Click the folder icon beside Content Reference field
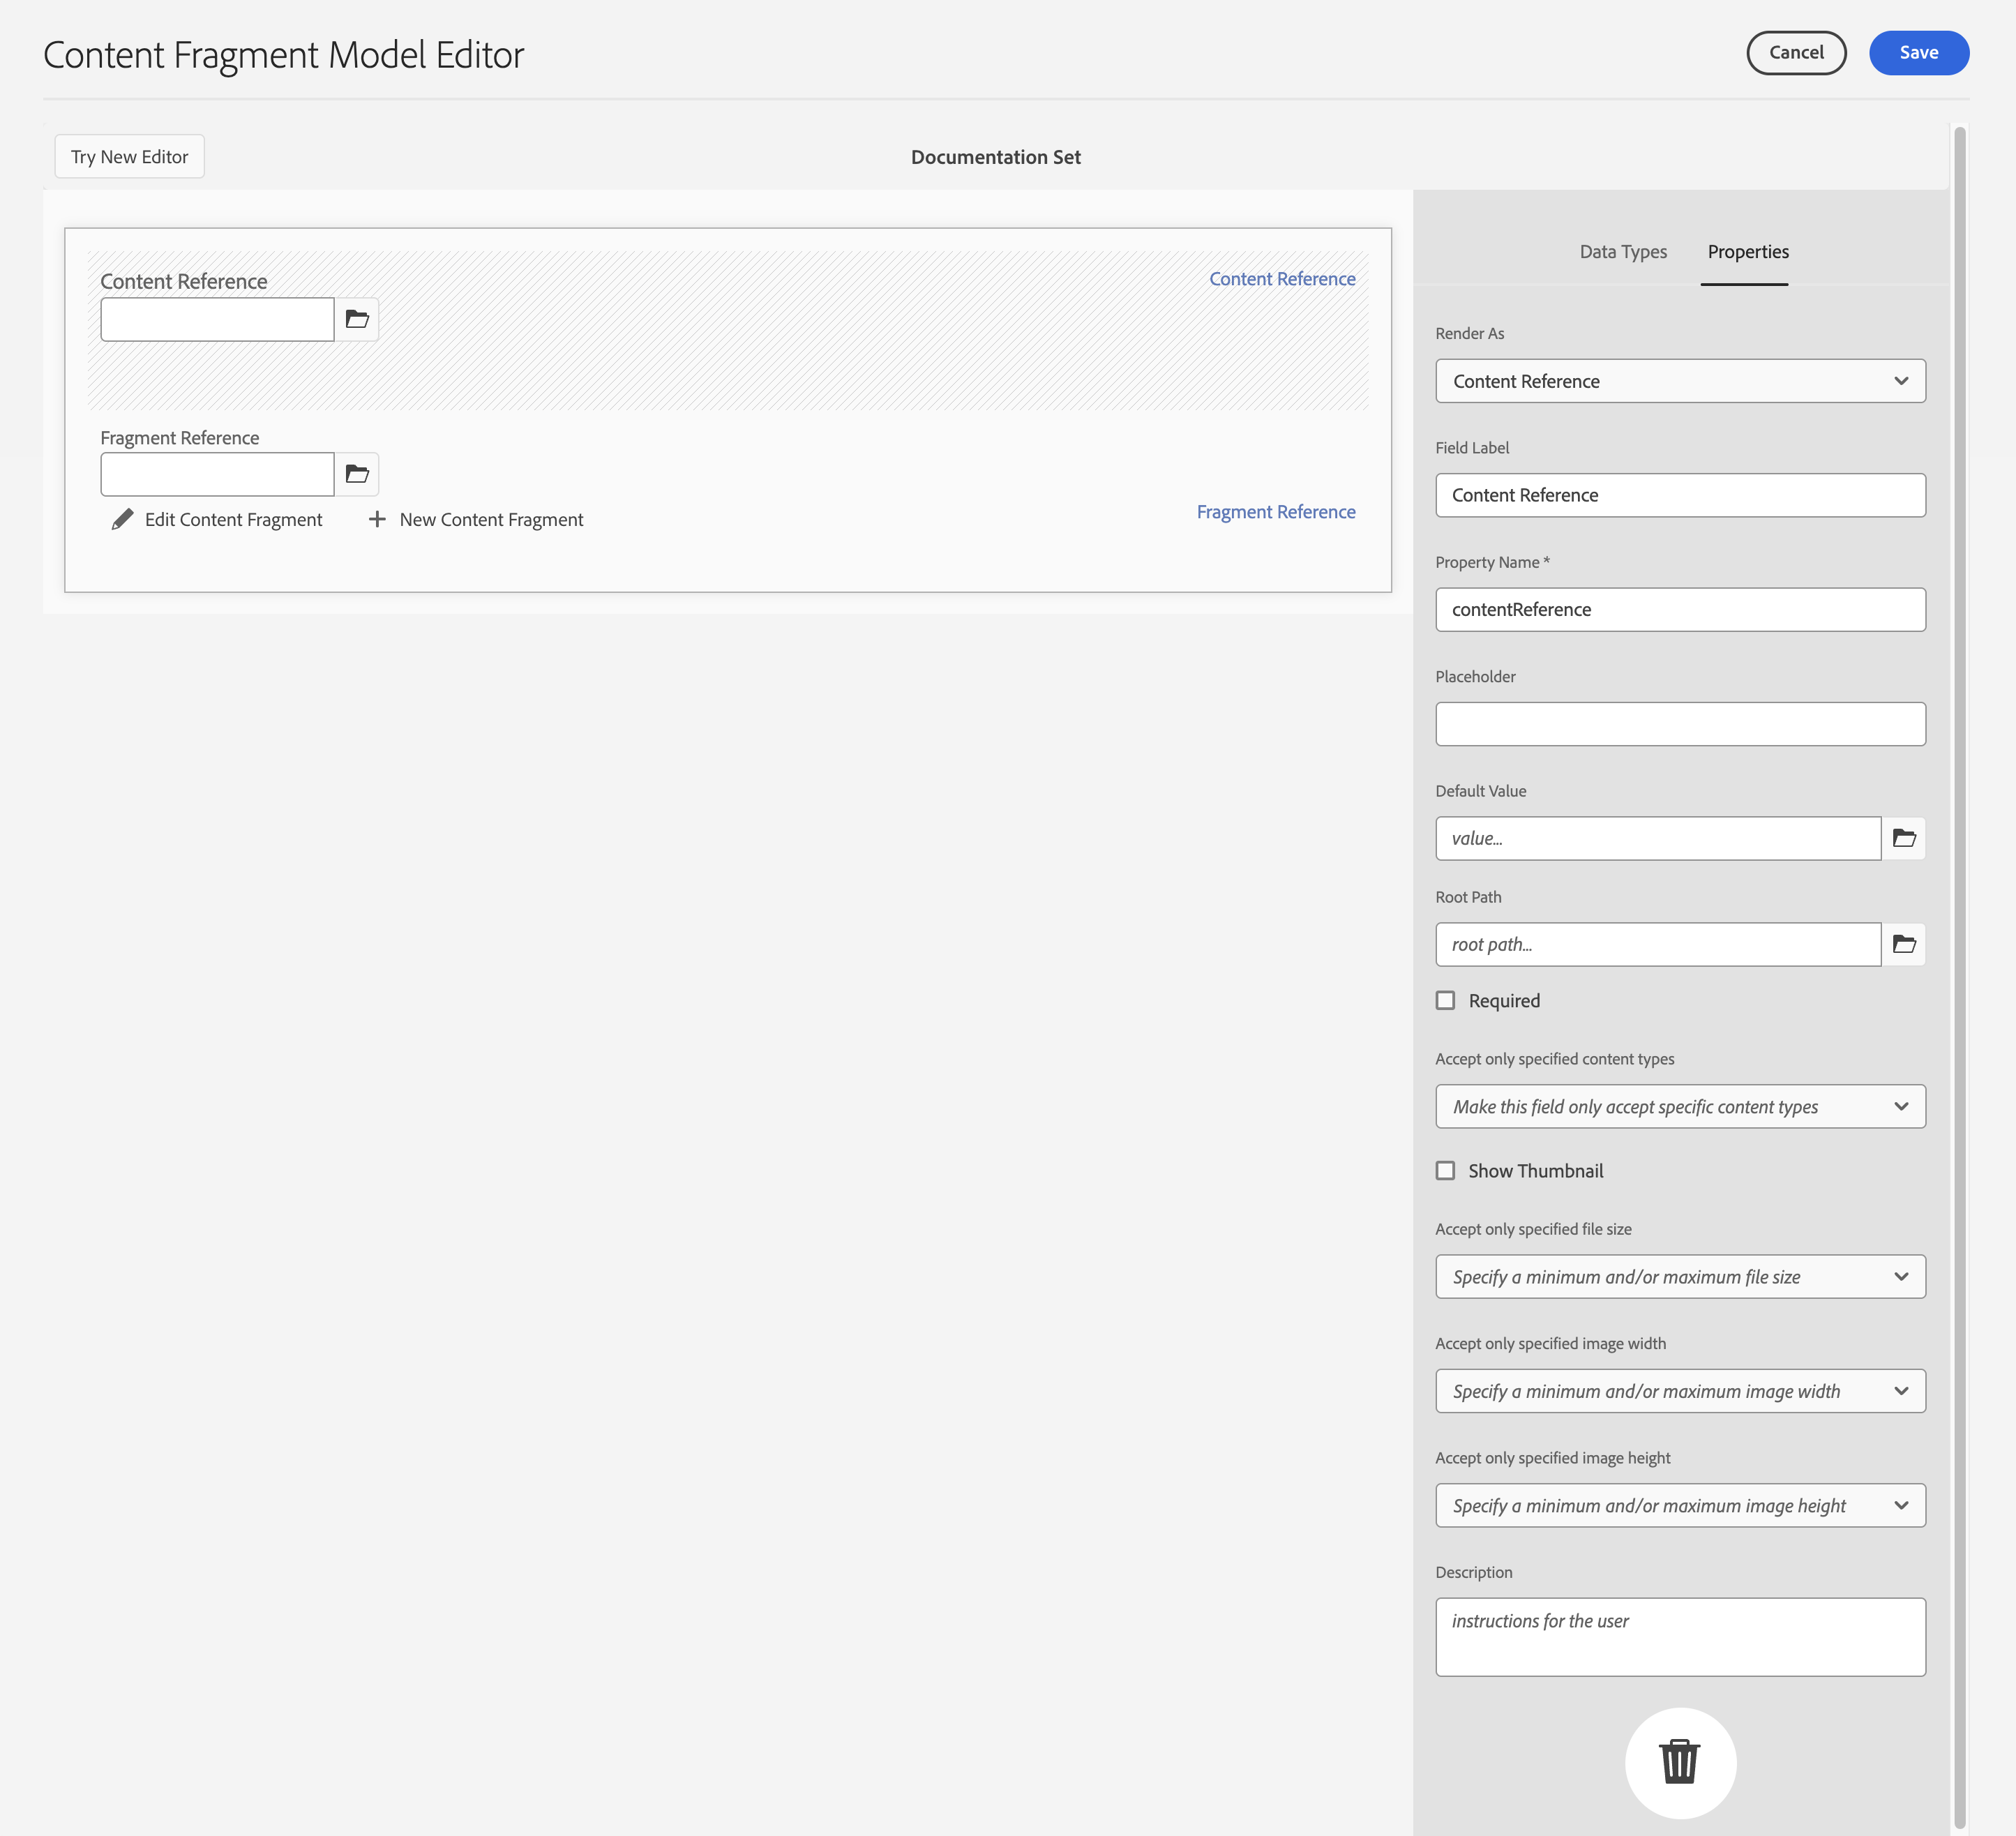 click(x=357, y=319)
